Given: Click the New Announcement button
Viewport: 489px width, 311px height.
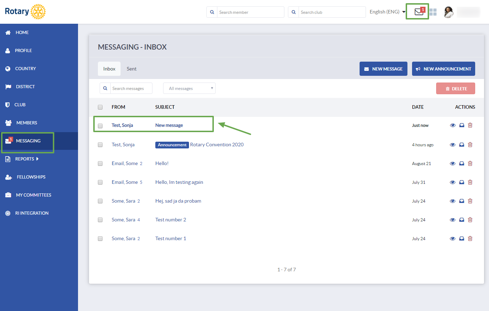Looking at the screenshot, I should [x=444, y=69].
